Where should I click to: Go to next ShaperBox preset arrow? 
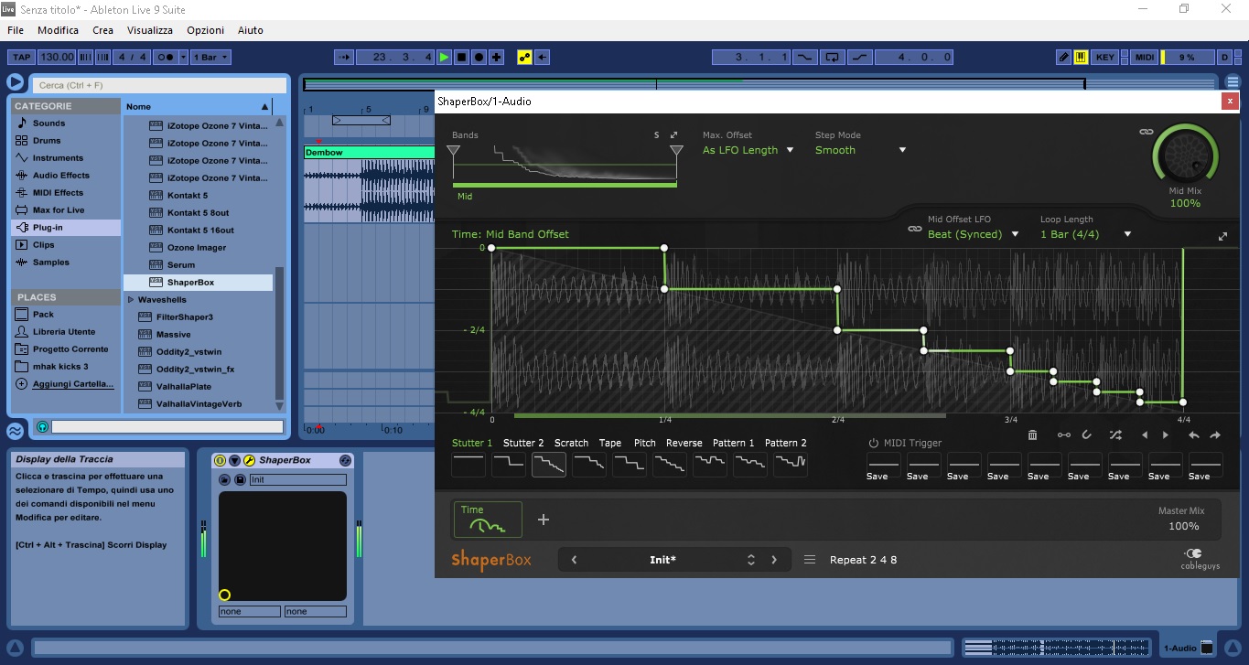pyautogui.click(x=774, y=560)
